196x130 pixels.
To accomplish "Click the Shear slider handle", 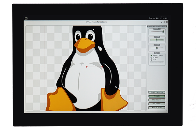I will point(157,48).
